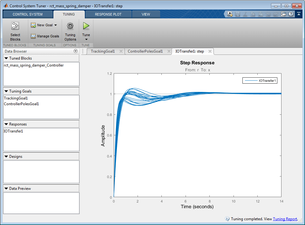The width and height of the screenshot is (305, 225).
Task: Open Manage Goals
Action: click(x=45, y=36)
